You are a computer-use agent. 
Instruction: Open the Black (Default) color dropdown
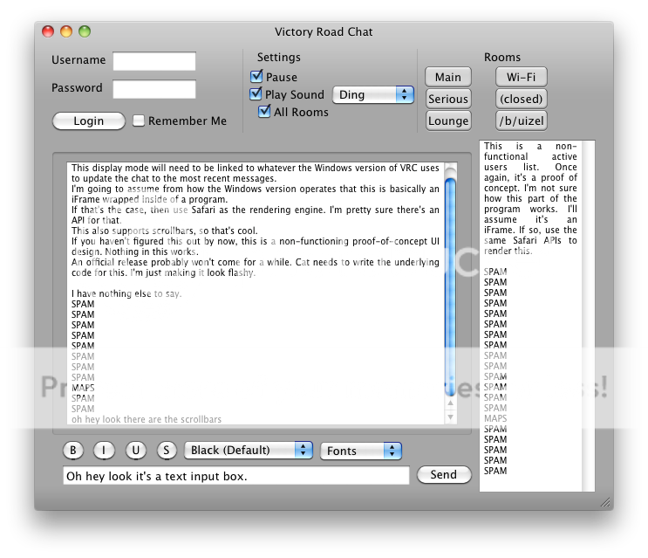[248, 451]
